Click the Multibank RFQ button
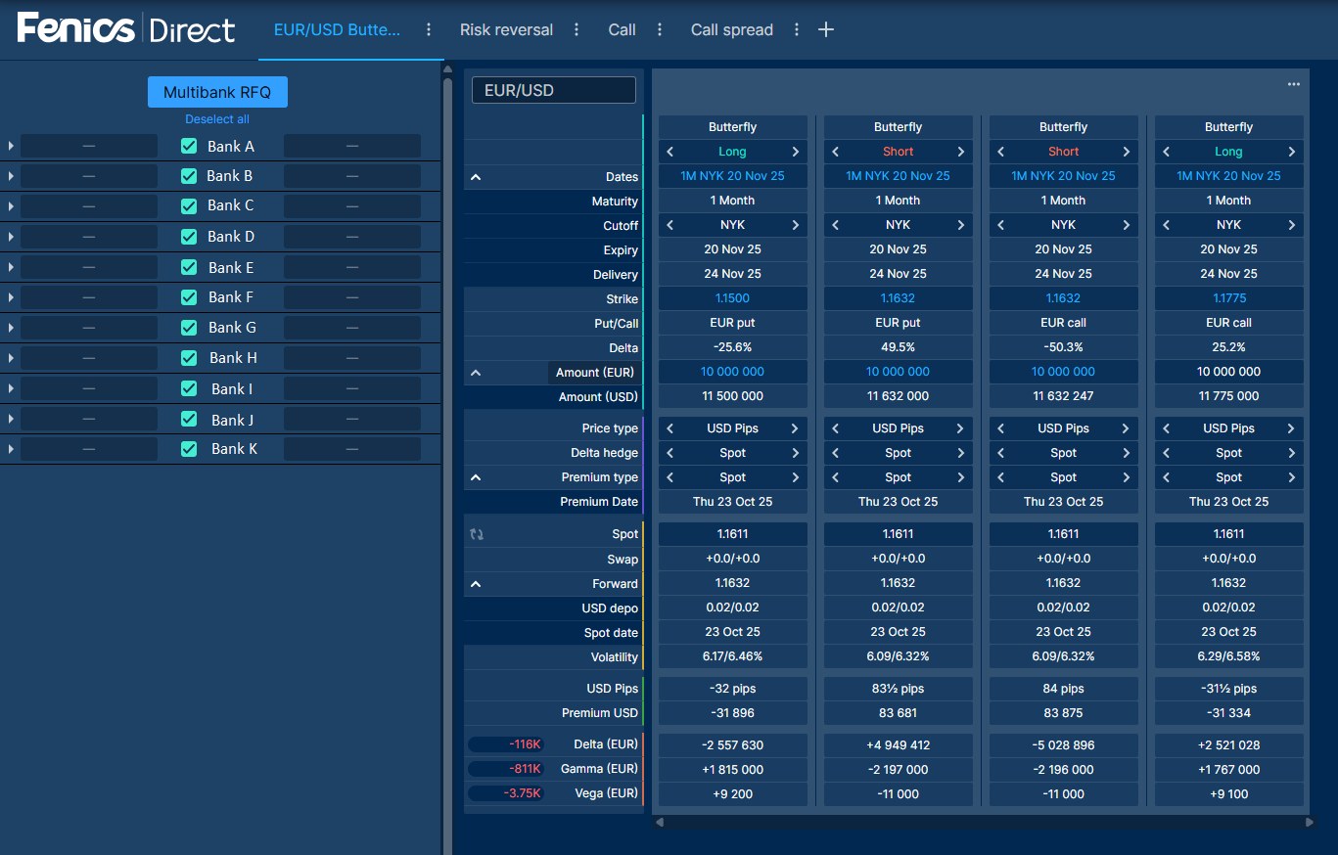The width and height of the screenshot is (1338, 855). (217, 93)
